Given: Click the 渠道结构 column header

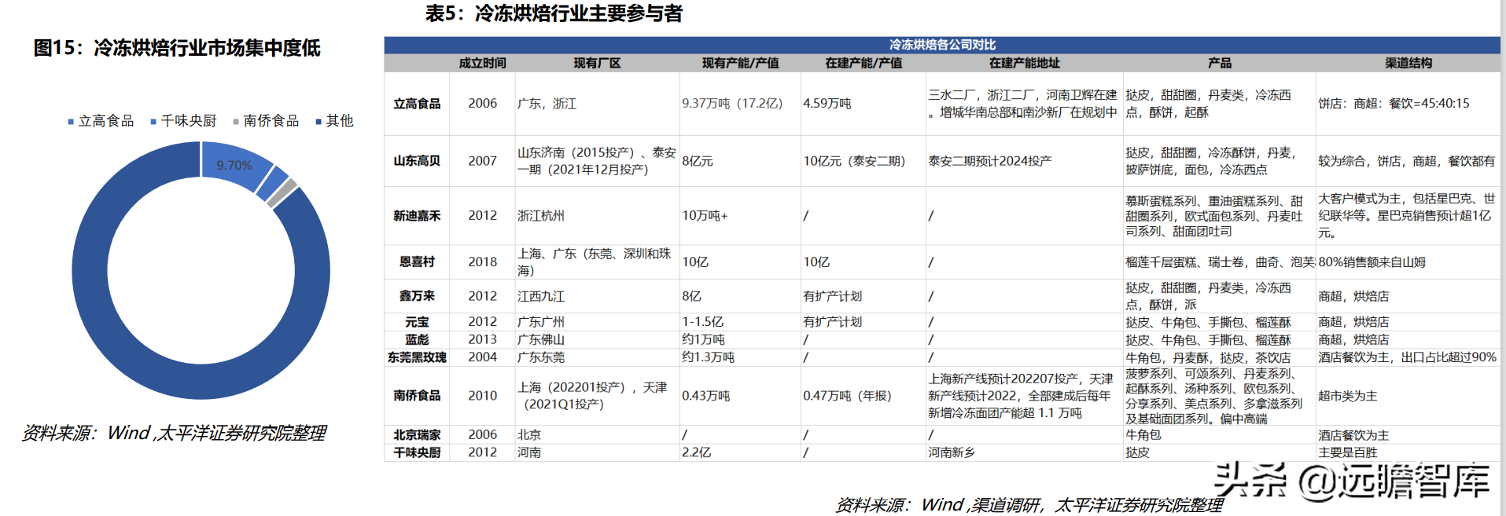Looking at the screenshot, I should [x=1408, y=63].
